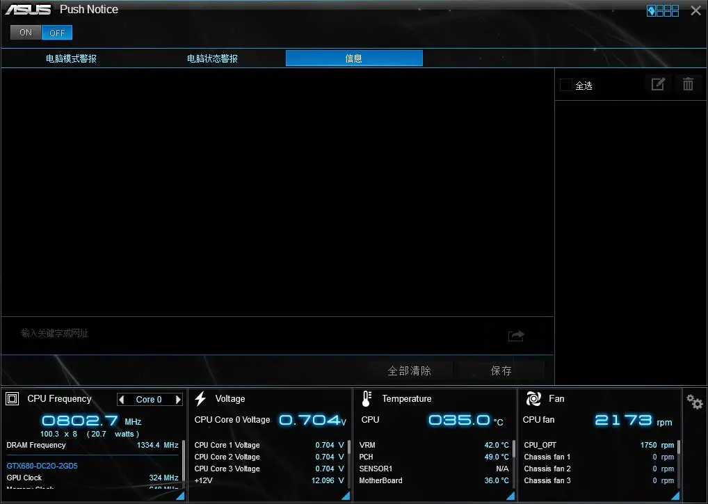
Task: Select the 信息 tab
Action: point(354,58)
